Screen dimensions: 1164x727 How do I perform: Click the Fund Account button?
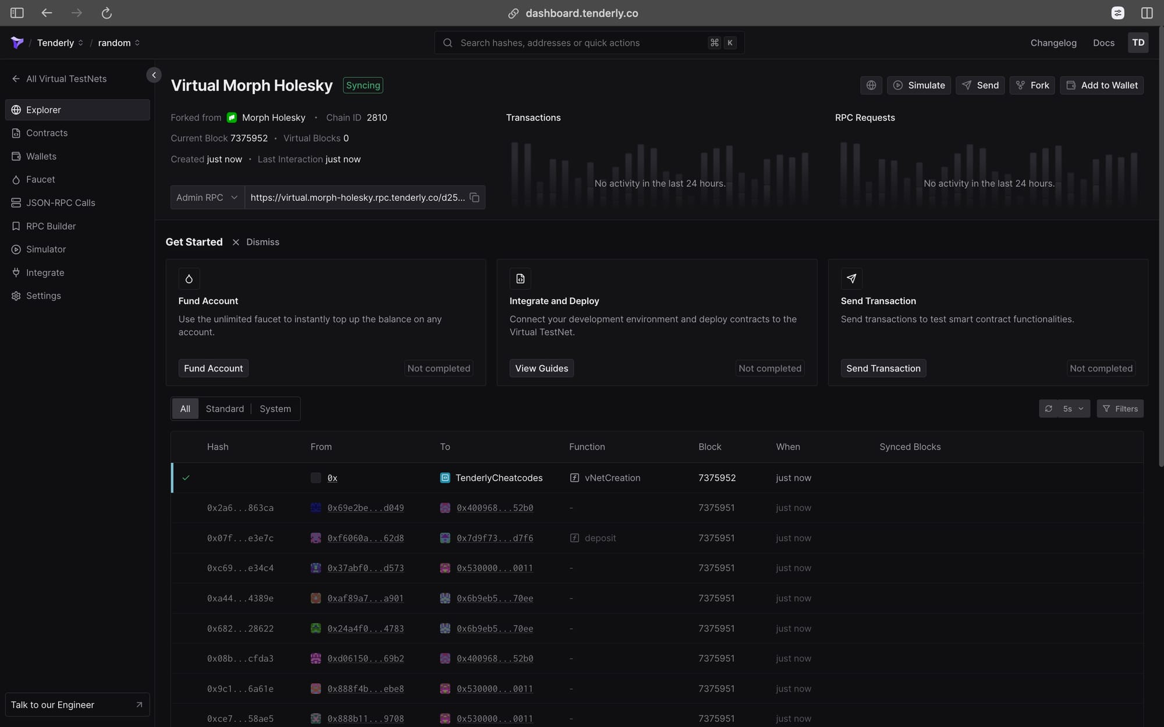213,368
